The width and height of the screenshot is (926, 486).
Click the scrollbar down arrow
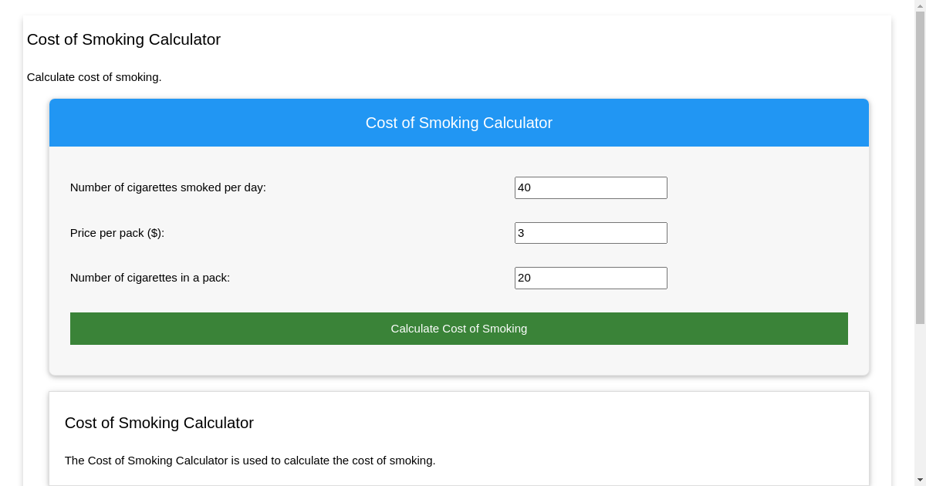(x=919, y=480)
